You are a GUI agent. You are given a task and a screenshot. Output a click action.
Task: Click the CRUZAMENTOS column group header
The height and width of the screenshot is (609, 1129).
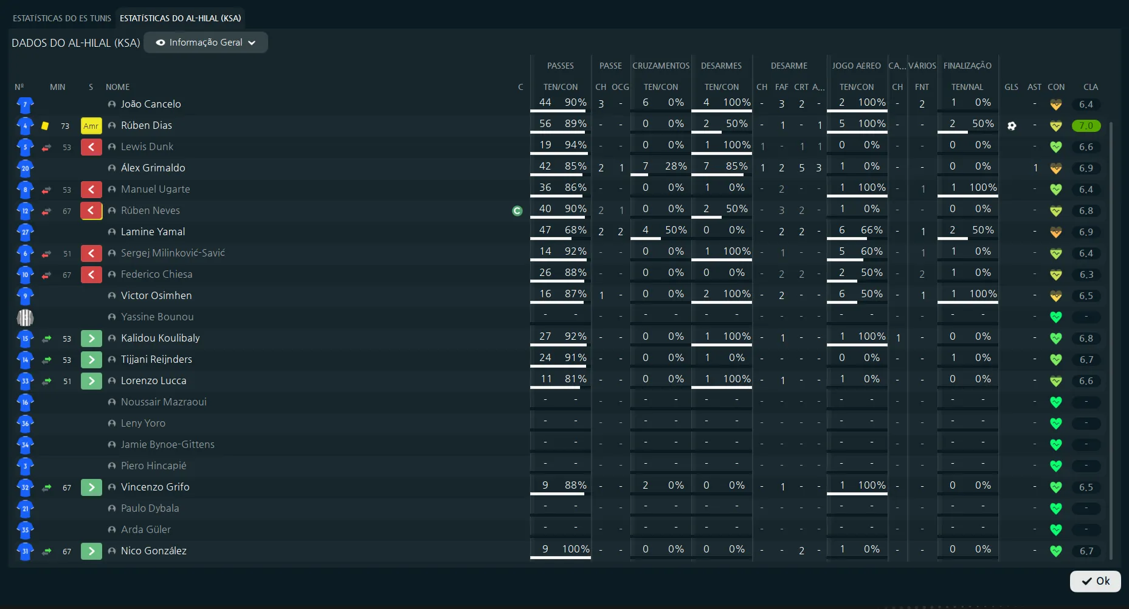pyautogui.click(x=661, y=66)
